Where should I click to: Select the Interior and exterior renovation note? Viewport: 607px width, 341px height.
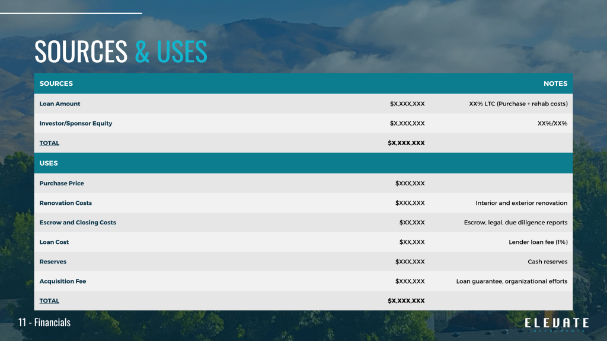tap(521, 202)
